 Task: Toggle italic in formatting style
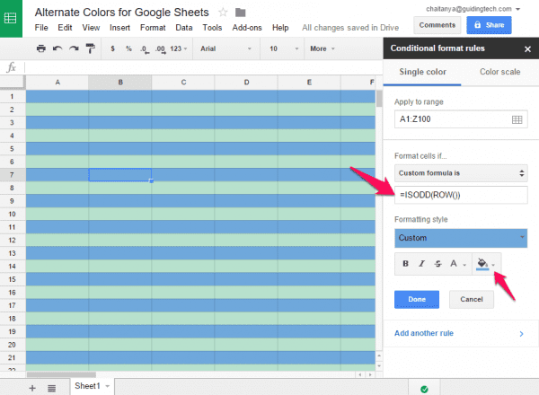click(422, 264)
